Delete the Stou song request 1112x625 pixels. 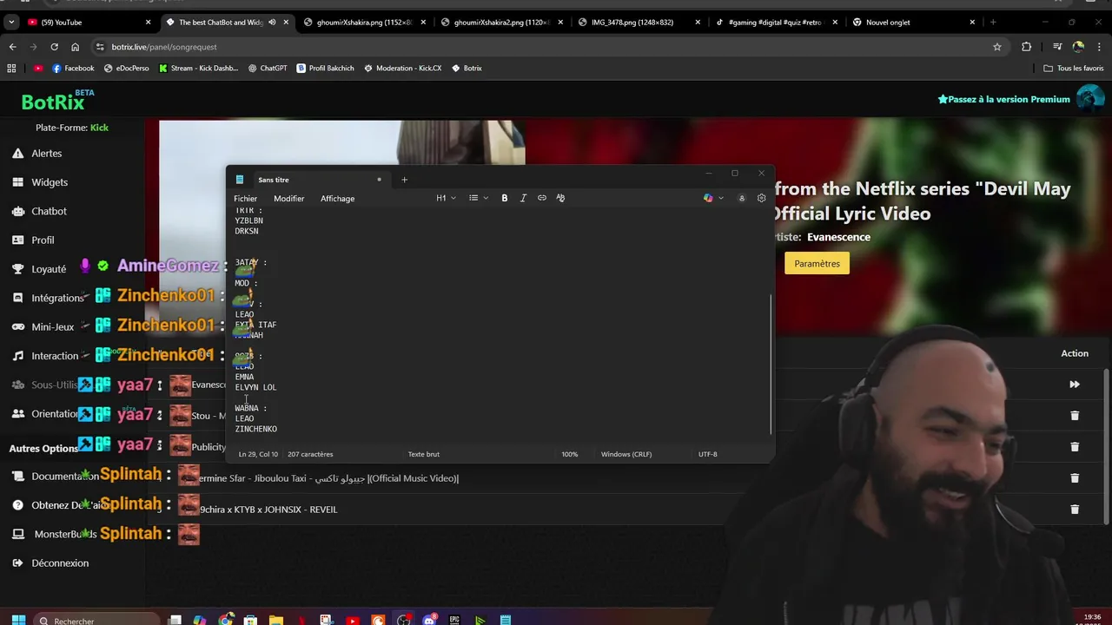pyautogui.click(x=1075, y=416)
